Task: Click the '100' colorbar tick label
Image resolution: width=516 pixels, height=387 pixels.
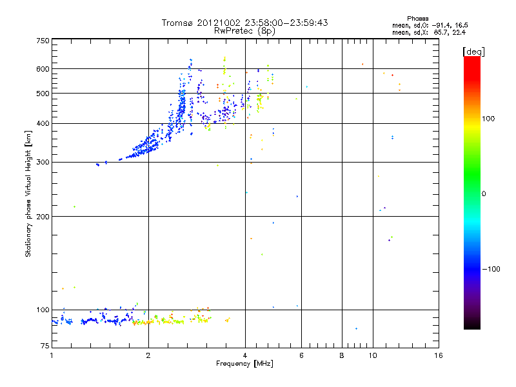Action: (x=488, y=119)
